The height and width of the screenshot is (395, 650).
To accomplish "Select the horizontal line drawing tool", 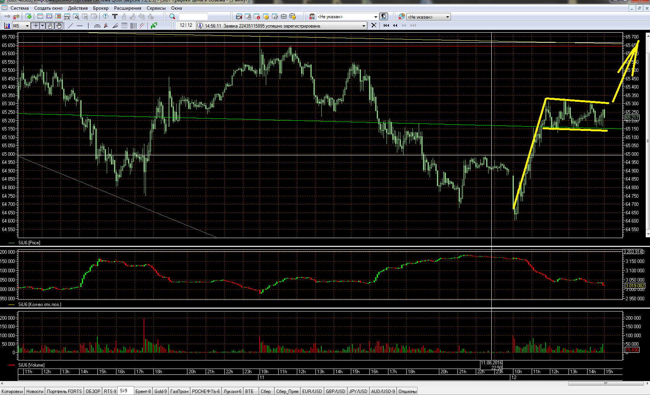I will [x=80, y=26].
